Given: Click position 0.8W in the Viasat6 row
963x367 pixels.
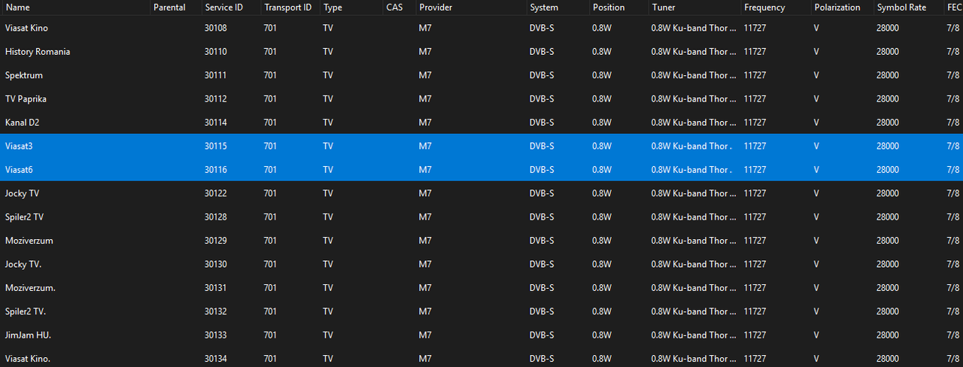Looking at the screenshot, I should [602, 169].
